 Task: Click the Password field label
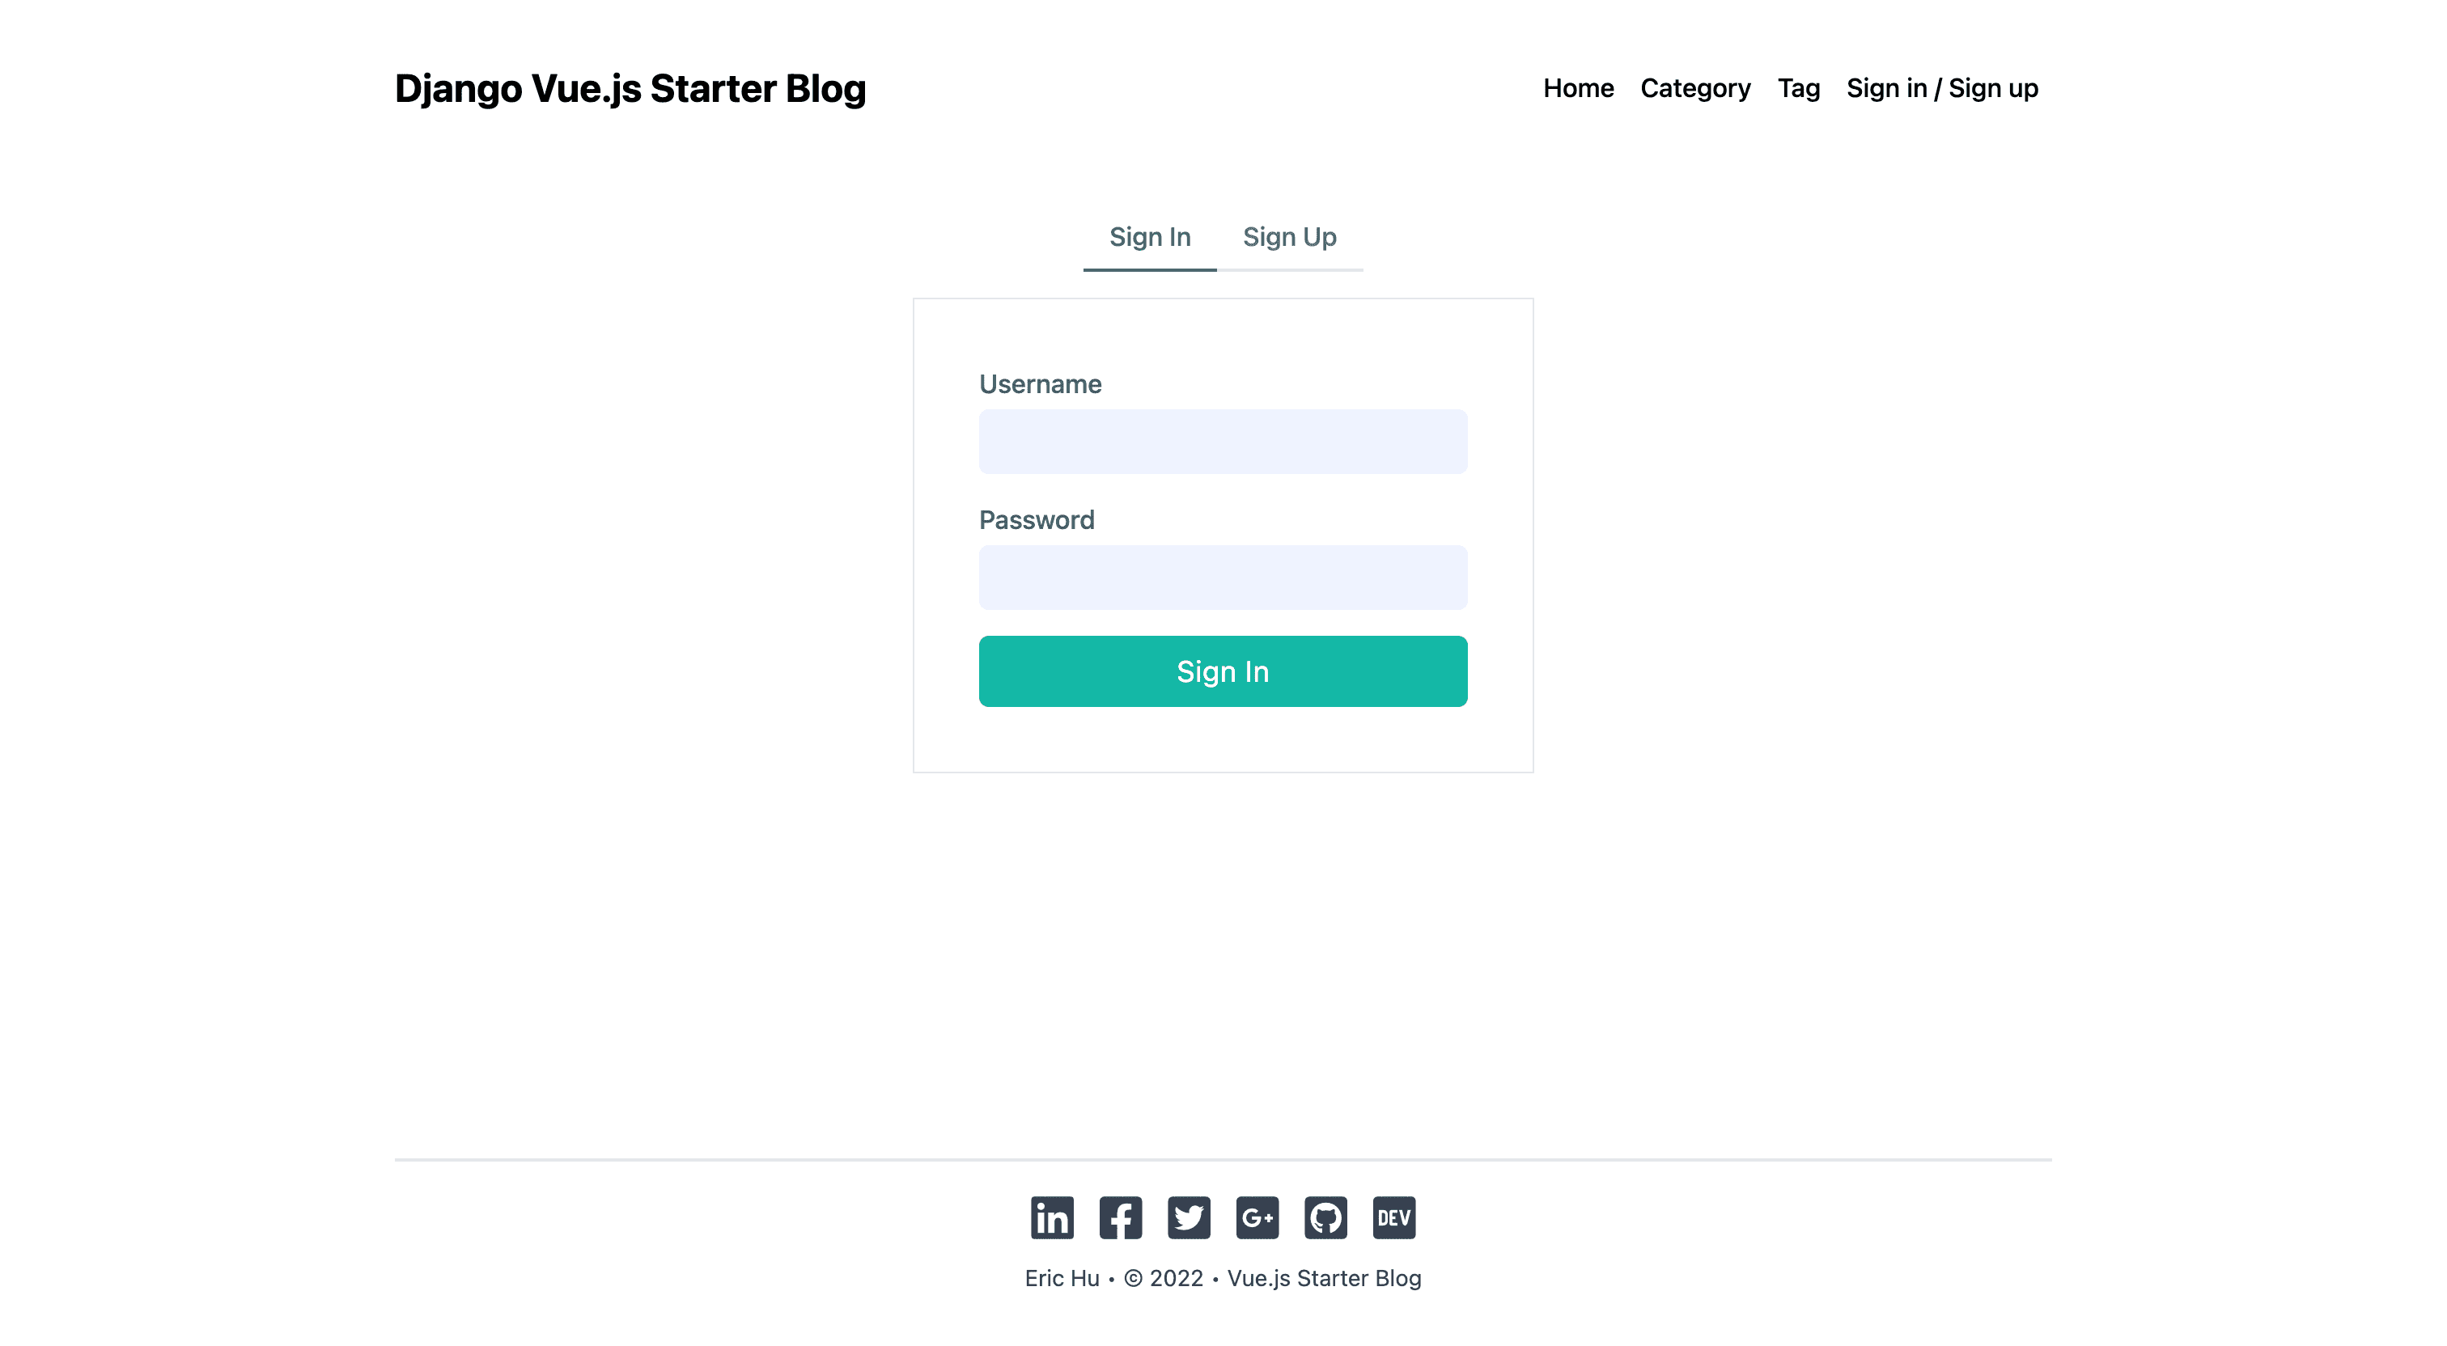pyautogui.click(x=1037, y=521)
